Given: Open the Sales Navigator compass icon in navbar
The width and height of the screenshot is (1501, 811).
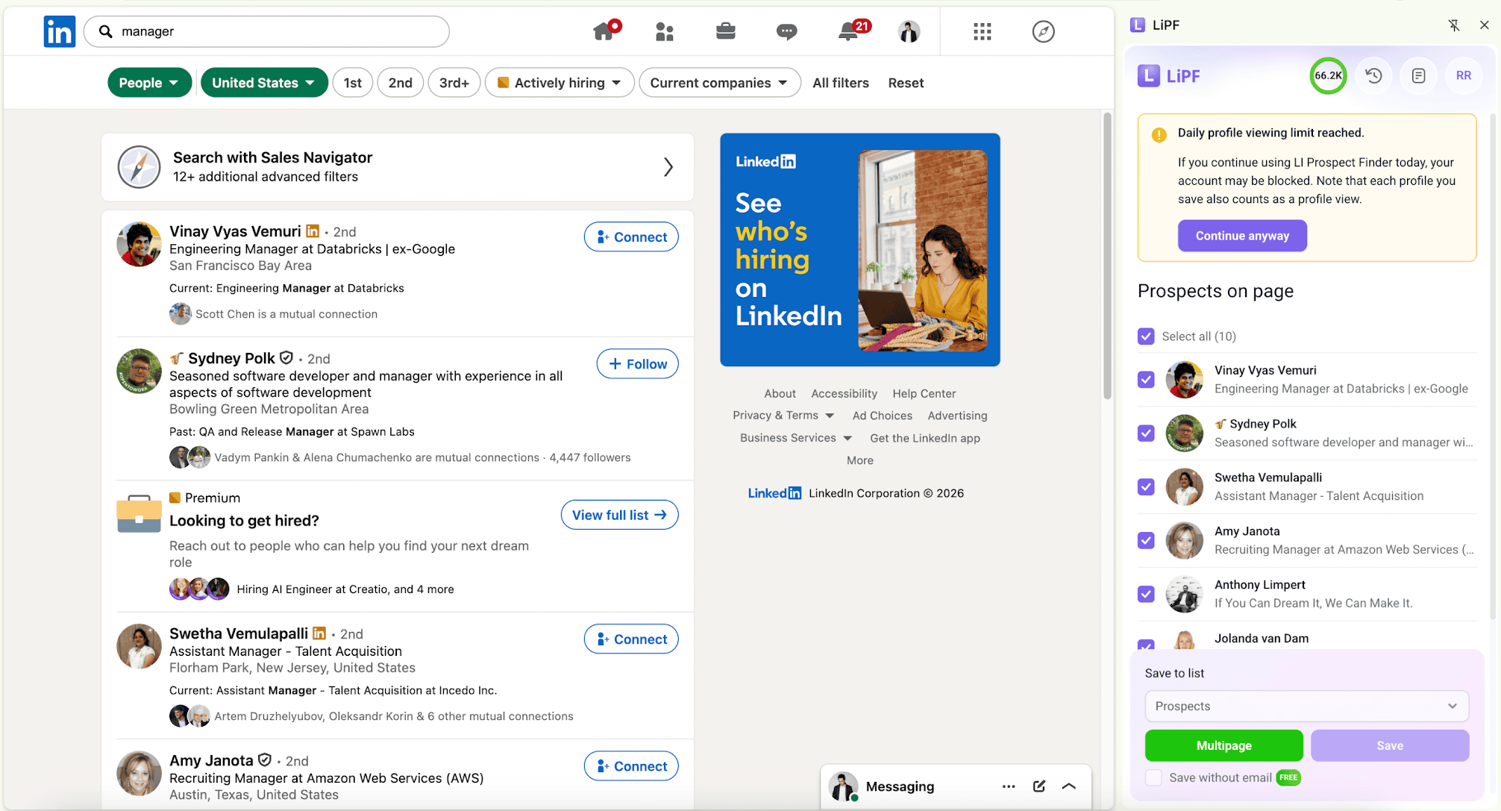Looking at the screenshot, I should tap(1043, 31).
